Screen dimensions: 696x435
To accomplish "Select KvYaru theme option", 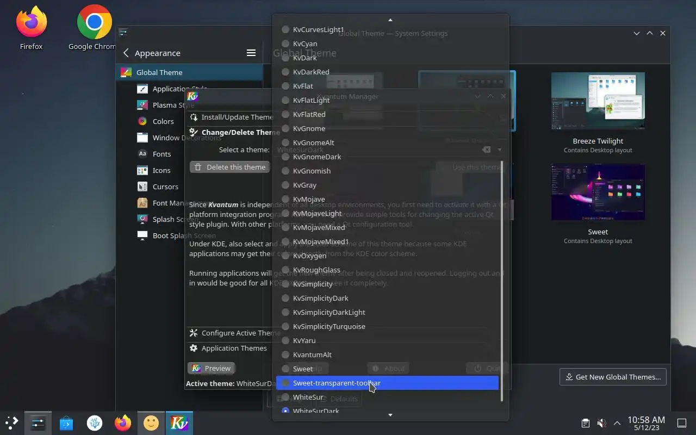I will tap(387, 340).
